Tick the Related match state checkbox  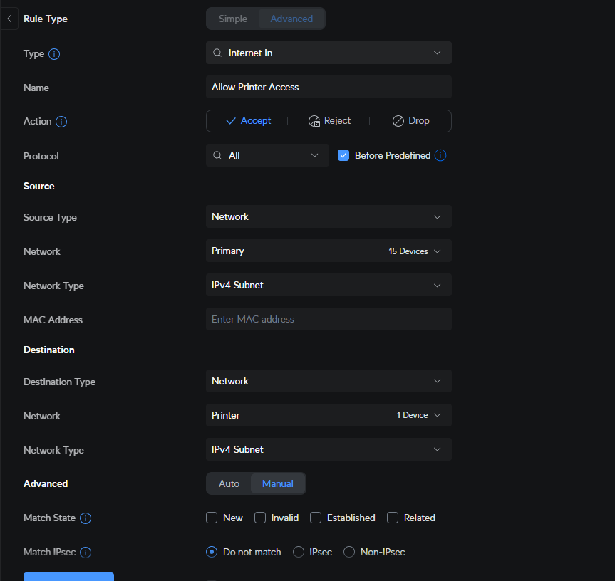tap(393, 518)
